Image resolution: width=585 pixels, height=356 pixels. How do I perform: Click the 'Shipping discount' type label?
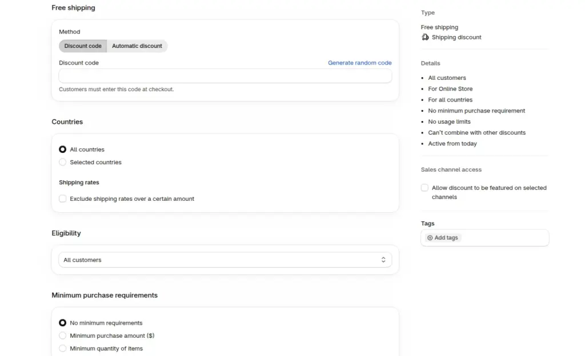[456, 37]
